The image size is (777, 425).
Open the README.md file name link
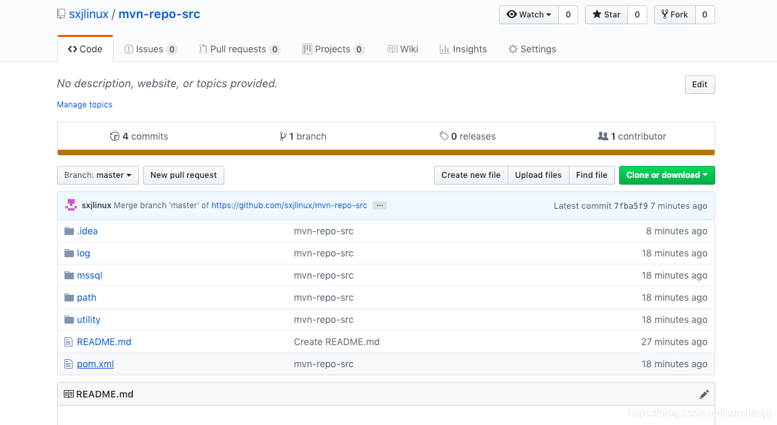[x=104, y=342]
